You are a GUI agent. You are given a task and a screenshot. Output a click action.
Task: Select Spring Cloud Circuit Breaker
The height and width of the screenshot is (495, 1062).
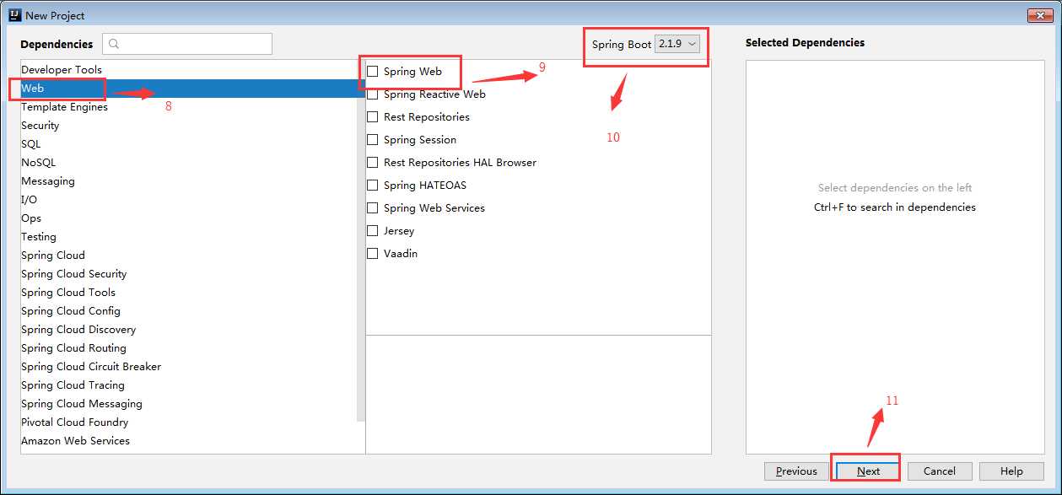point(189,367)
